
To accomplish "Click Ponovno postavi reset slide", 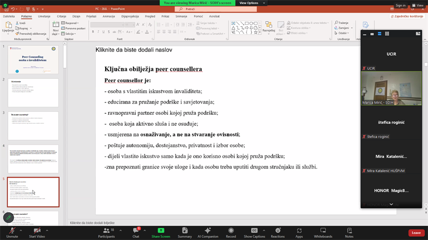I will [x=73, y=28].
